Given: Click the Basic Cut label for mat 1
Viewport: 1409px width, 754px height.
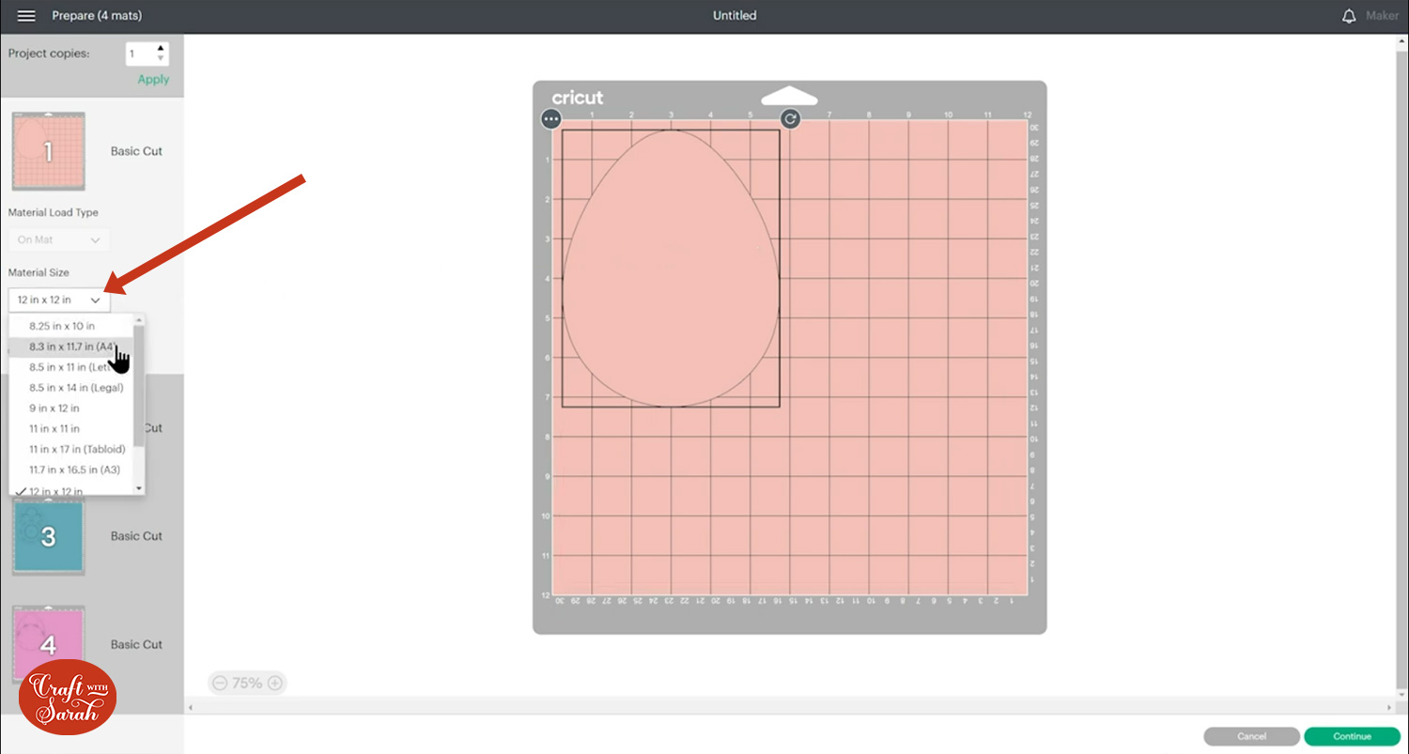Looking at the screenshot, I should [x=137, y=151].
